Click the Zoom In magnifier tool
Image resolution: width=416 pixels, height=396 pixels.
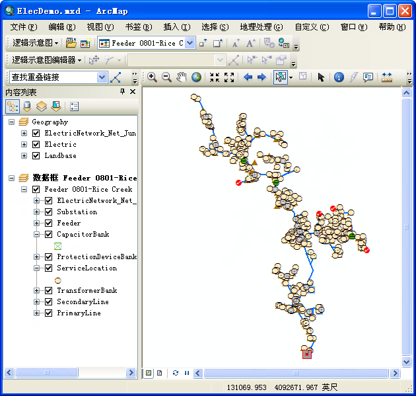point(152,77)
